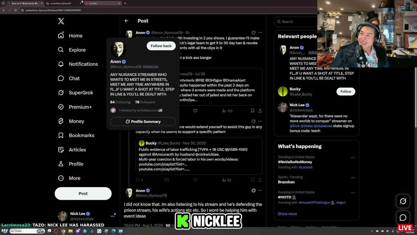
Task: Go to the Explore page
Action: click(72, 50)
